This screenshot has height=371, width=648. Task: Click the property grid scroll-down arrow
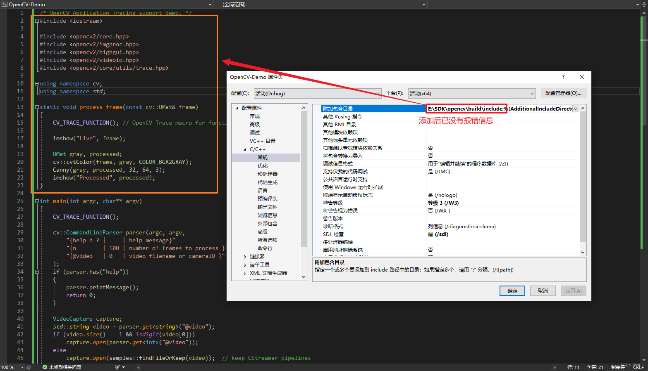point(583,252)
